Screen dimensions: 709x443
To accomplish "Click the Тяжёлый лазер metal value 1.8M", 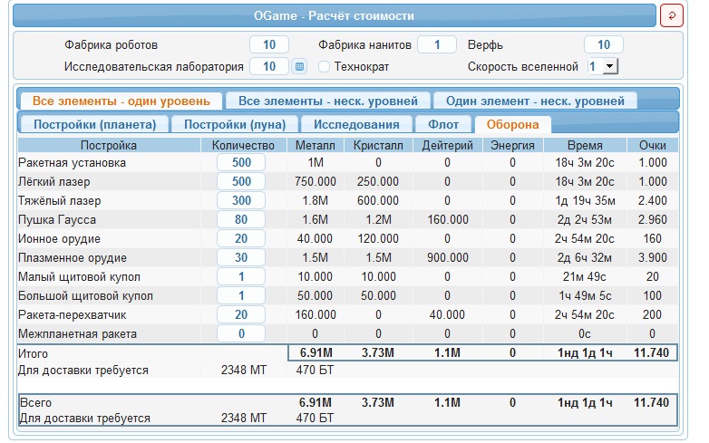I will [316, 200].
